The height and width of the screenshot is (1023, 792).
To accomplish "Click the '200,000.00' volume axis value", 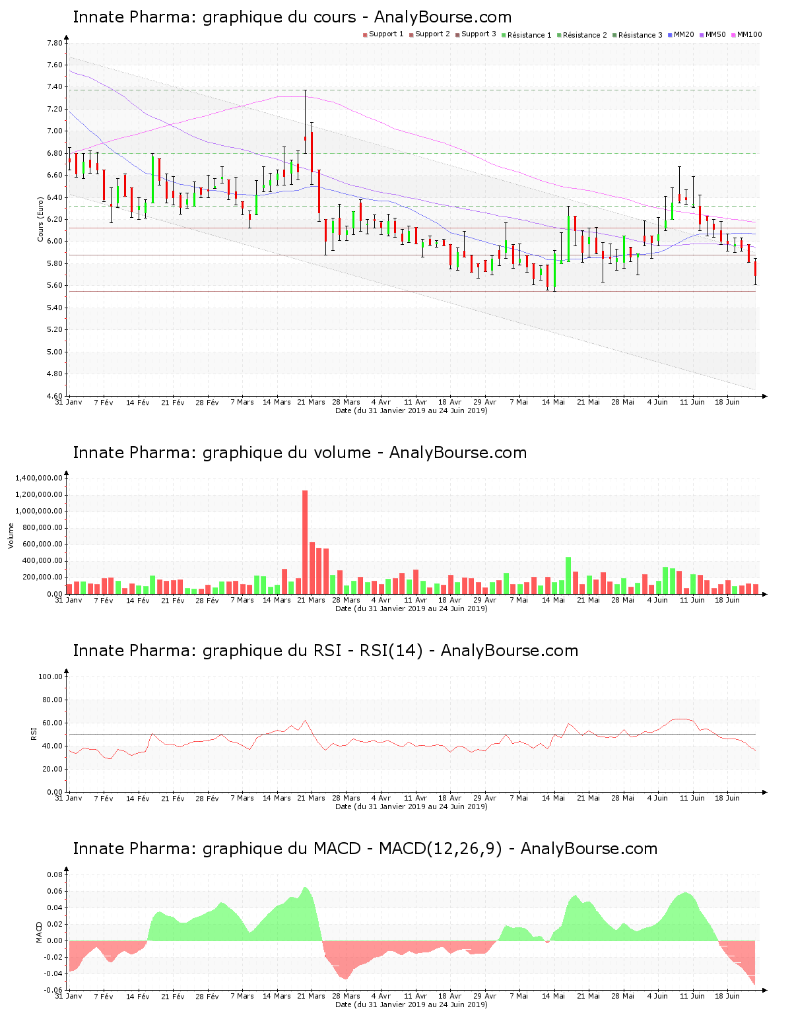I will point(42,577).
